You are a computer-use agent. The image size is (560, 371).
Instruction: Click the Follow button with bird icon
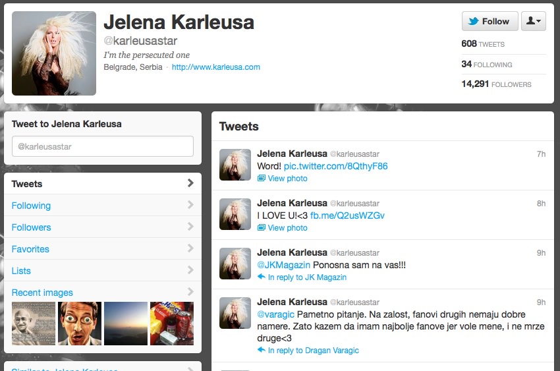click(490, 21)
